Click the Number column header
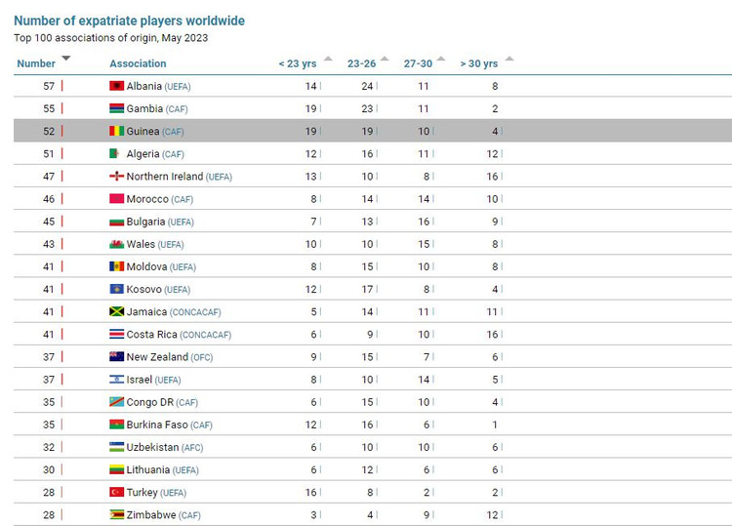Image resolution: width=732 pixels, height=526 pixels. 36,63
